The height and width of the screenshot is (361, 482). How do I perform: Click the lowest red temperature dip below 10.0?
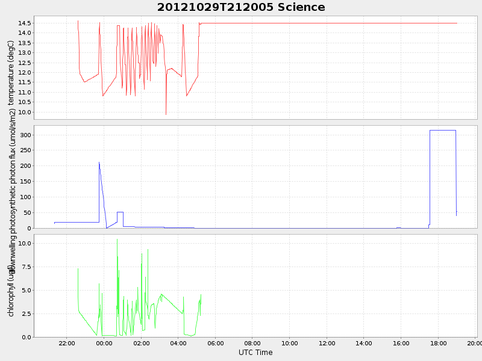(166, 114)
